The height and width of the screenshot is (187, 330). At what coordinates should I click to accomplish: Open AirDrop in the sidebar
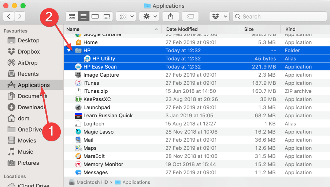click(27, 63)
